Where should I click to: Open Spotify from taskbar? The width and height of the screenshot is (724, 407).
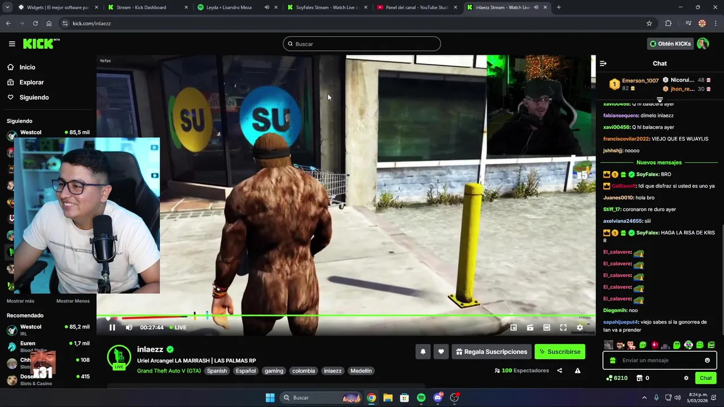click(421, 397)
